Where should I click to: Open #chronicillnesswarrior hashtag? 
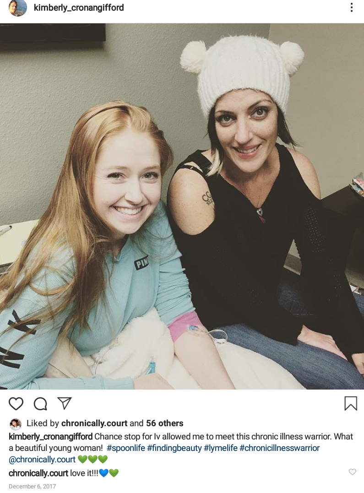[279, 448]
